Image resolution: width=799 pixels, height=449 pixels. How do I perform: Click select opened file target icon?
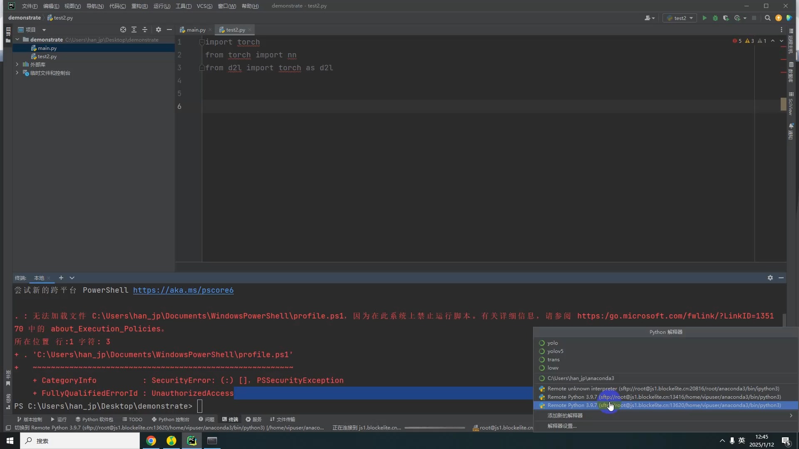click(x=123, y=30)
